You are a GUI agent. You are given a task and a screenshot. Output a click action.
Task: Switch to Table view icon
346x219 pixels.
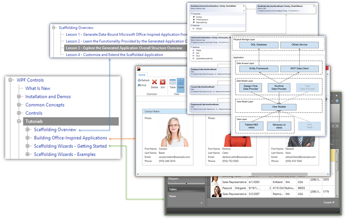coord(173,82)
